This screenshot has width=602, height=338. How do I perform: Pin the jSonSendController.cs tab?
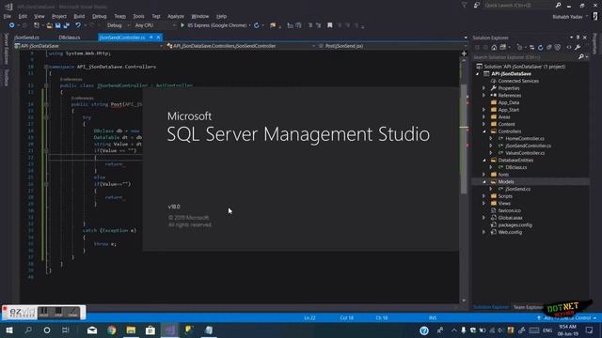[x=151, y=38]
